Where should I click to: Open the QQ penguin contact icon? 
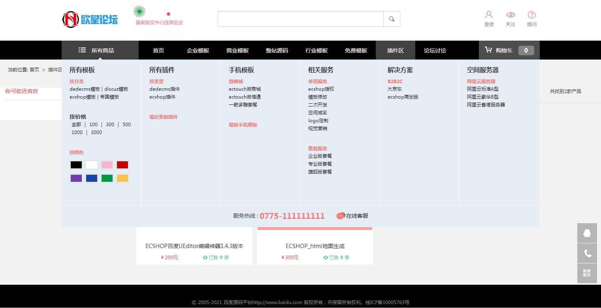587,233
